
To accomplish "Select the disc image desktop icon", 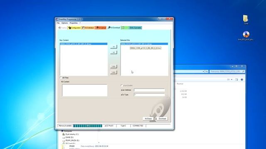I will pyautogui.click(x=246, y=36).
